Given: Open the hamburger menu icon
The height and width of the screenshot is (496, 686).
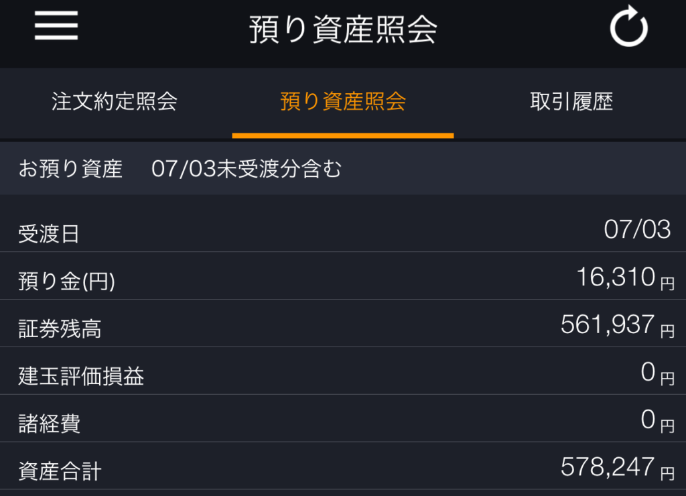Looking at the screenshot, I should 56,25.
